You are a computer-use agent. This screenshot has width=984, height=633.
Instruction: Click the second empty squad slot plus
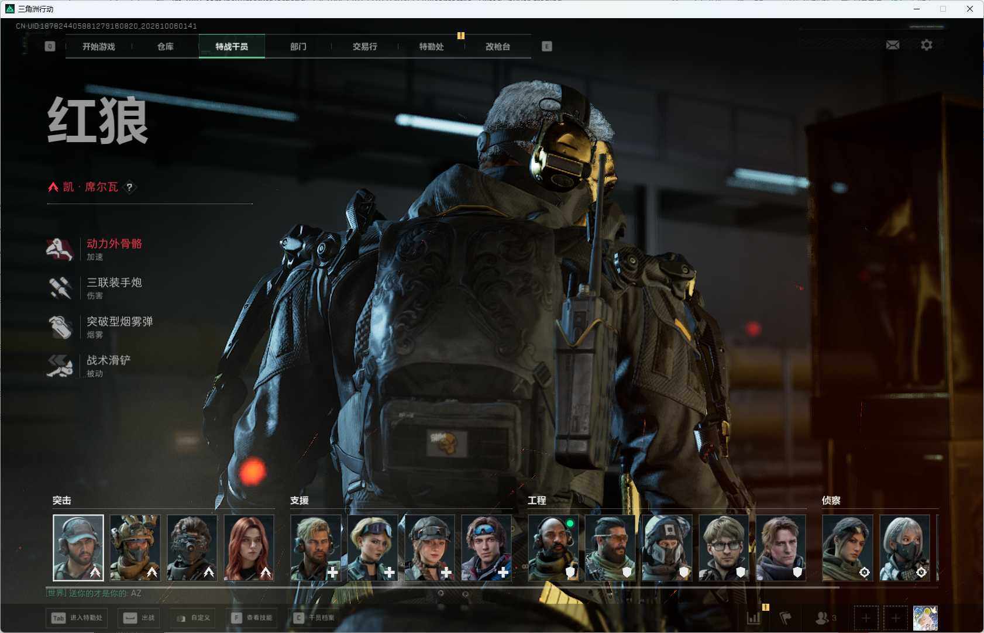coord(895,618)
